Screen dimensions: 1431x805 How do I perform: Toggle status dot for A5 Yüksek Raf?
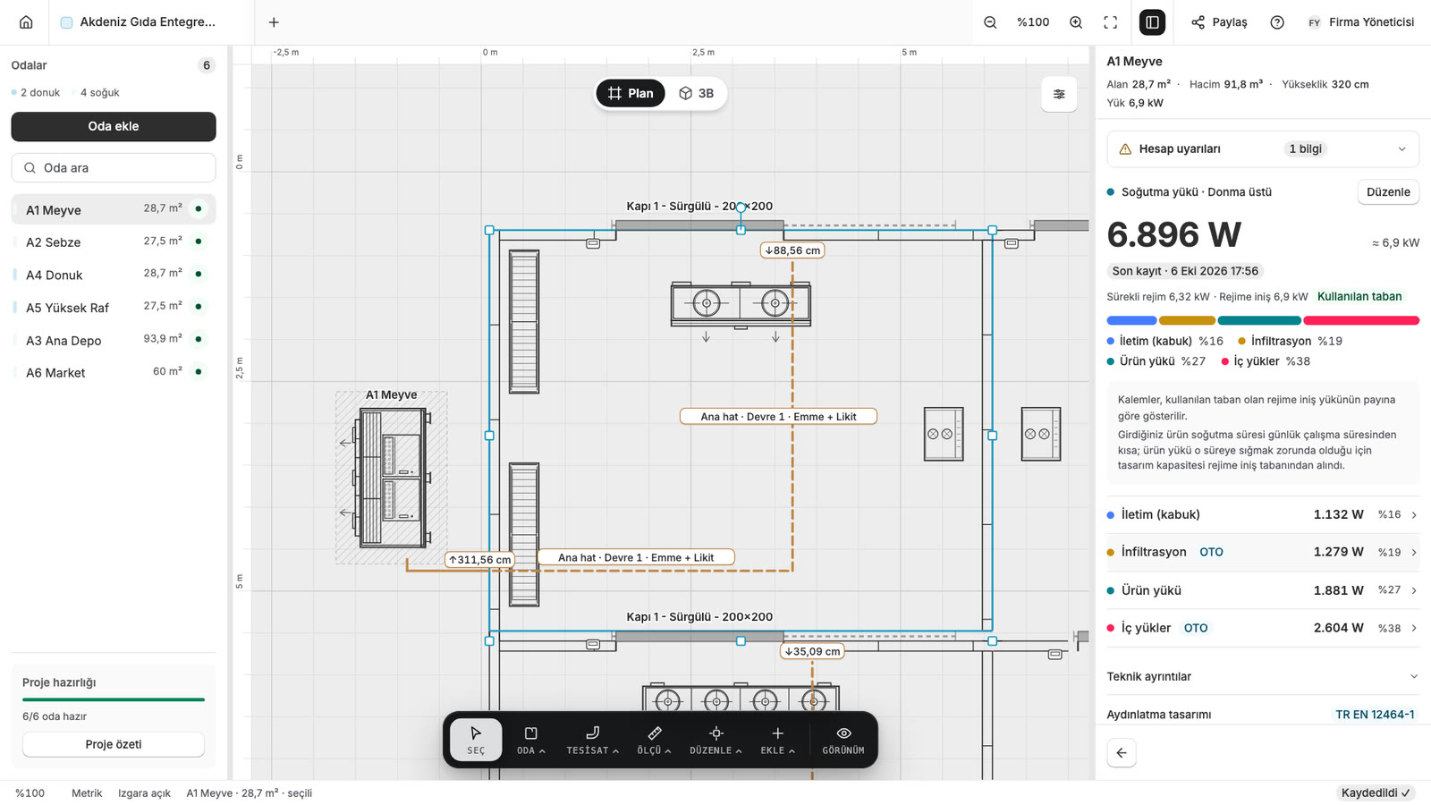pos(199,307)
